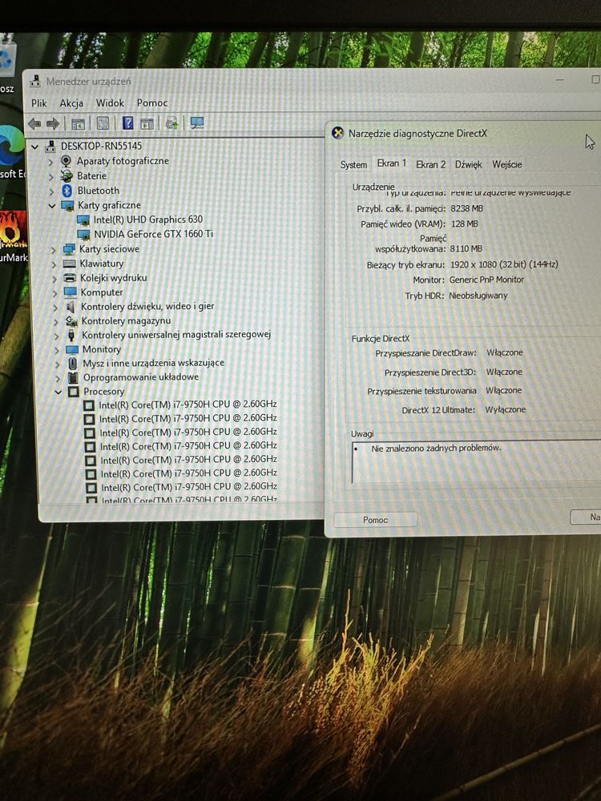Click the Nie znaleziono żadnych problemów note

point(436,449)
